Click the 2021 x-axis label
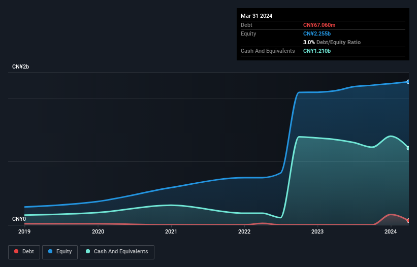The height and width of the screenshot is (267, 417). tap(171, 231)
